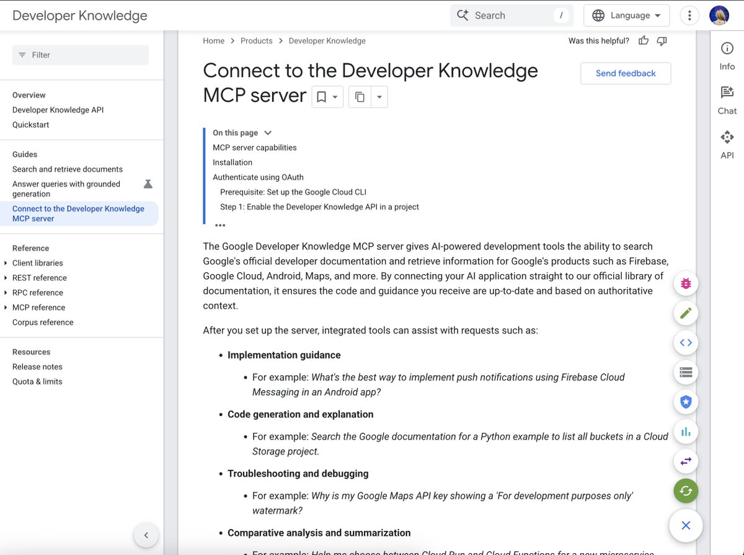Open Search and retrieve documents guide
This screenshot has width=744, height=555.
tap(68, 169)
